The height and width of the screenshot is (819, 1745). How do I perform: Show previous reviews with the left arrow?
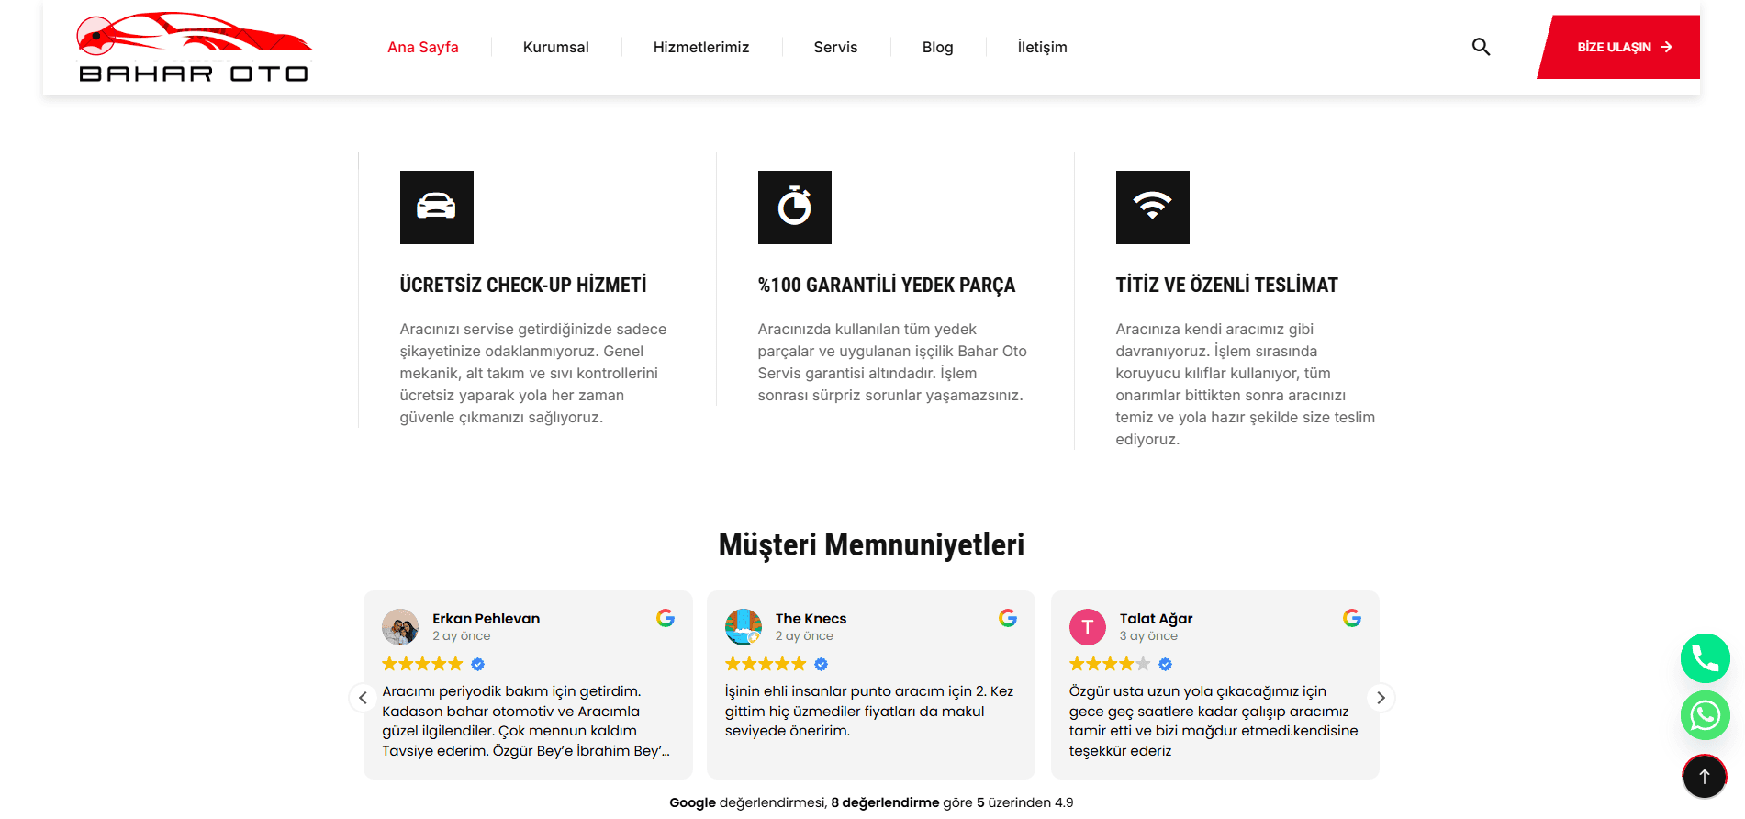(x=363, y=698)
